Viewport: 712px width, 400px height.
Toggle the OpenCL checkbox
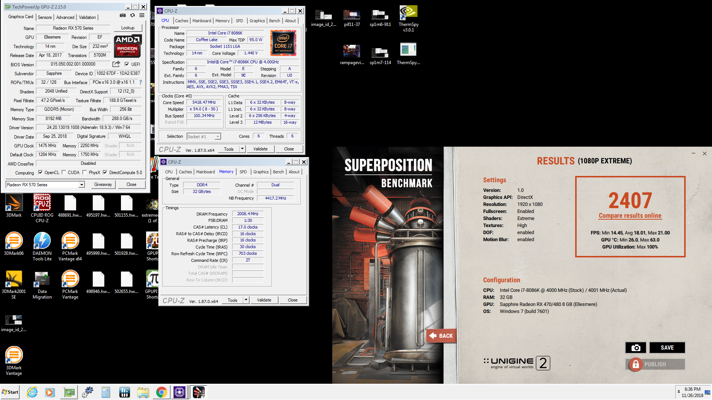pyautogui.click(x=40, y=172)
